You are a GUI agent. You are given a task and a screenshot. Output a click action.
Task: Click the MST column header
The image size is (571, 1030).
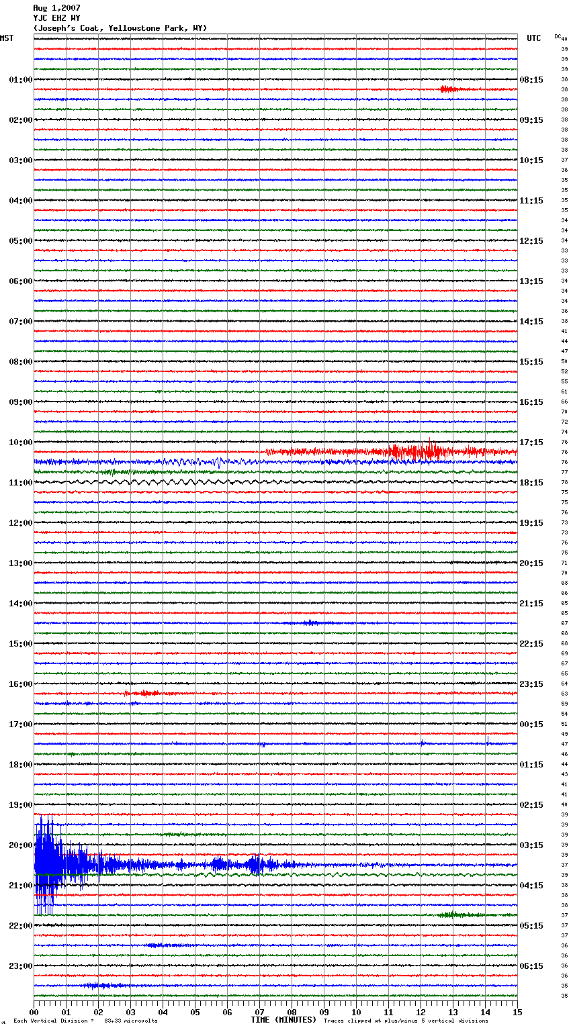[x=7, y=38]
